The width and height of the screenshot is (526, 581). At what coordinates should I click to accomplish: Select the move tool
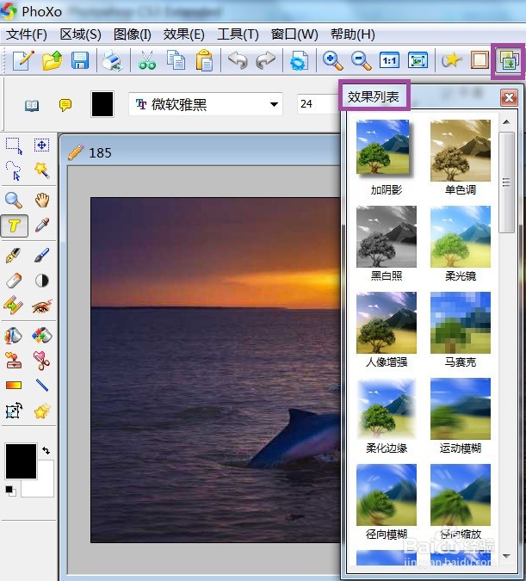(x=42, y=145)
